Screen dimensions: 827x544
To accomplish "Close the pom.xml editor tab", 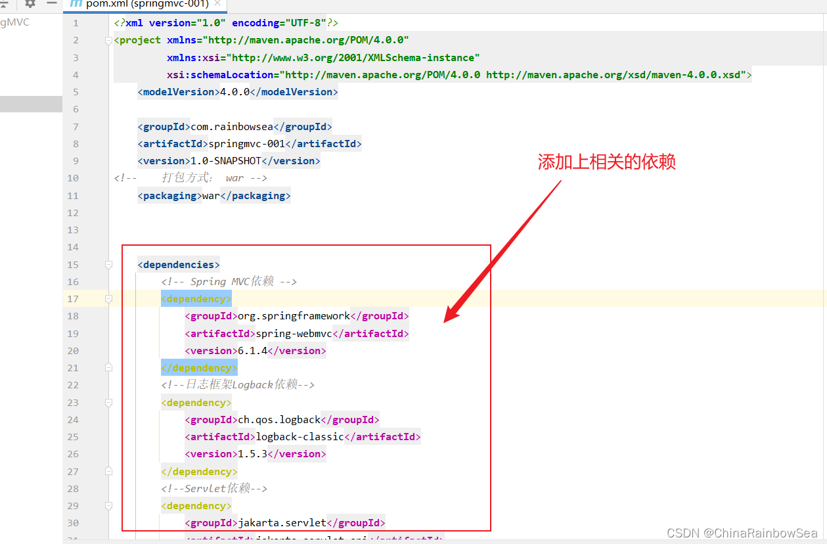I will (x=219, y=4).
